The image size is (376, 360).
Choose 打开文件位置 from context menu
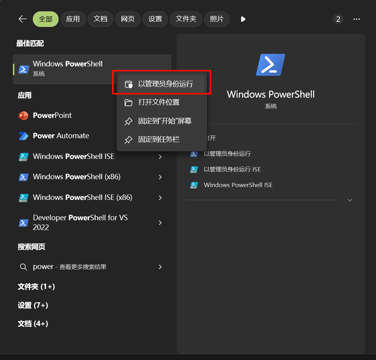tap(159, 103)
